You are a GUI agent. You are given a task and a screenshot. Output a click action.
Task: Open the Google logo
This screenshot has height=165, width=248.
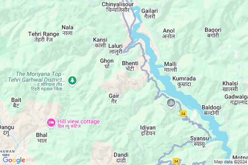click(14, 160)
